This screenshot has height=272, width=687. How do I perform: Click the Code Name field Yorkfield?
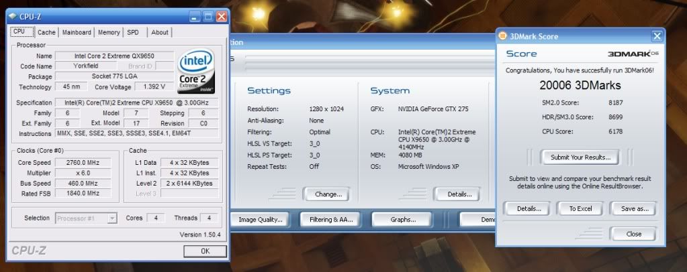85,66
